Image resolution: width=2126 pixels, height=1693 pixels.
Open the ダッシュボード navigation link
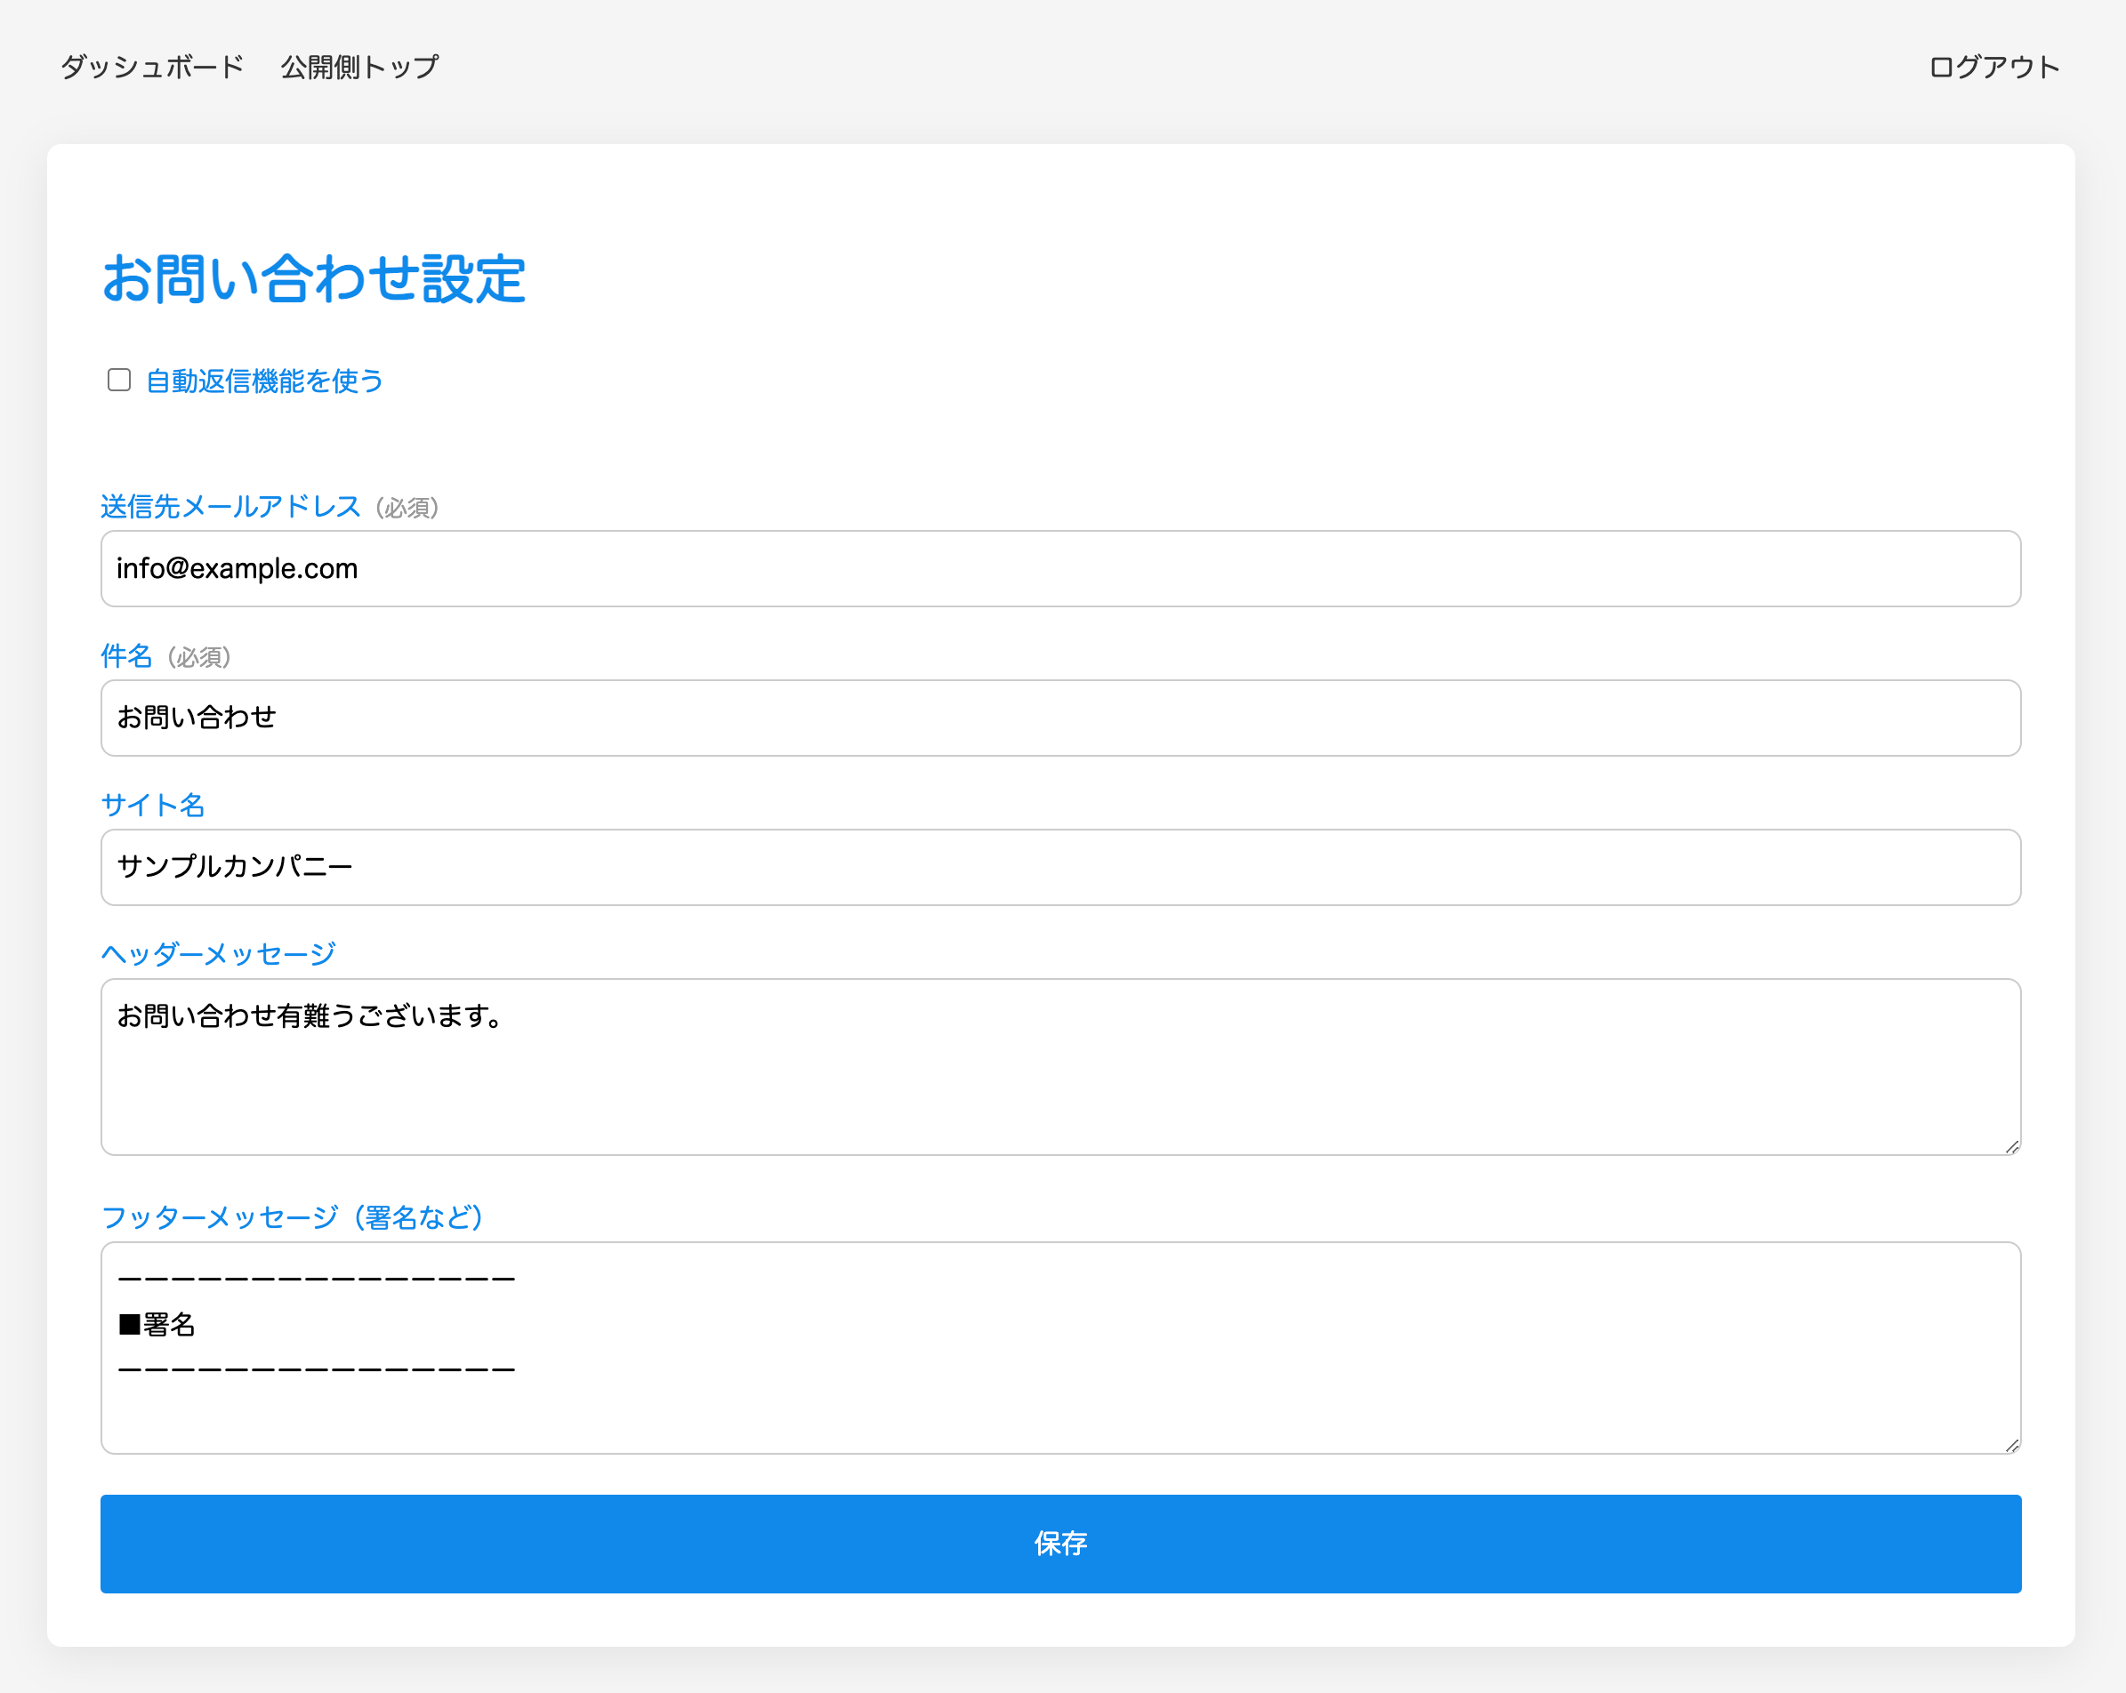pyautogui.click(x=152, y=67)
